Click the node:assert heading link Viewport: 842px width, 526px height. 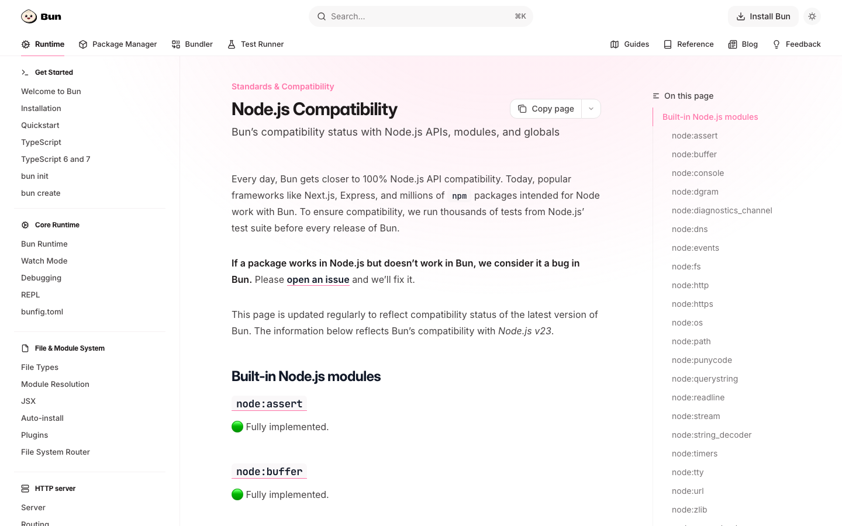(x=270, y=404)
